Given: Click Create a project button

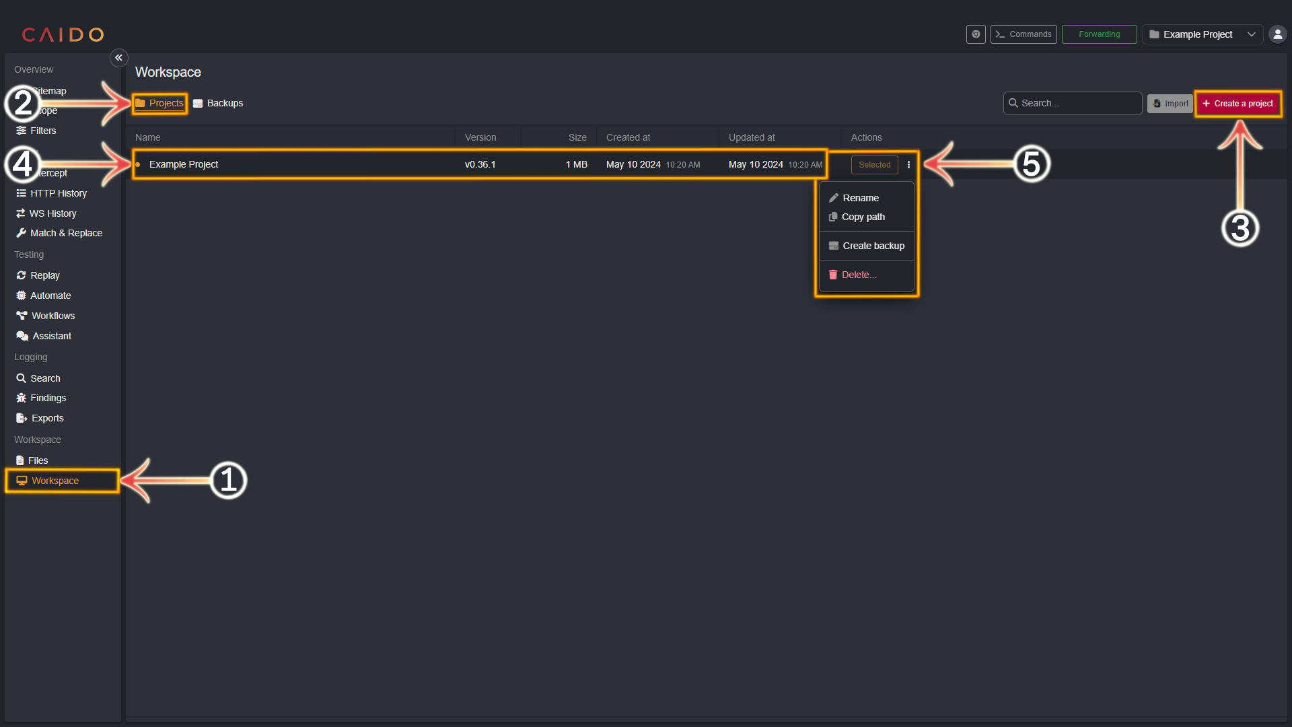Looking at the screenshot, I should pos(1238,104).
